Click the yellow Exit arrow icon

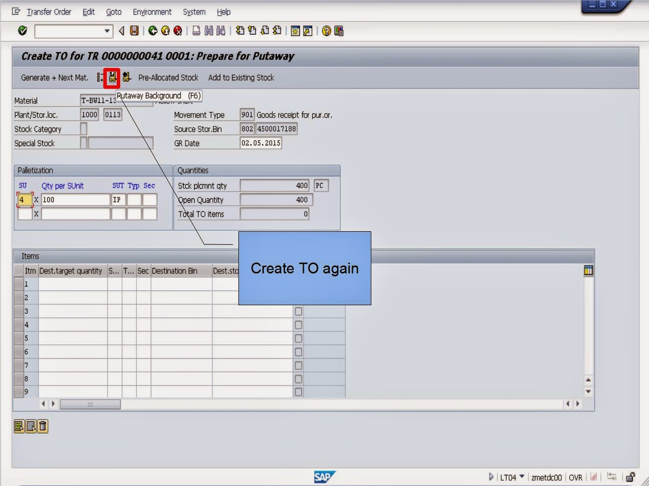(165, 31)
